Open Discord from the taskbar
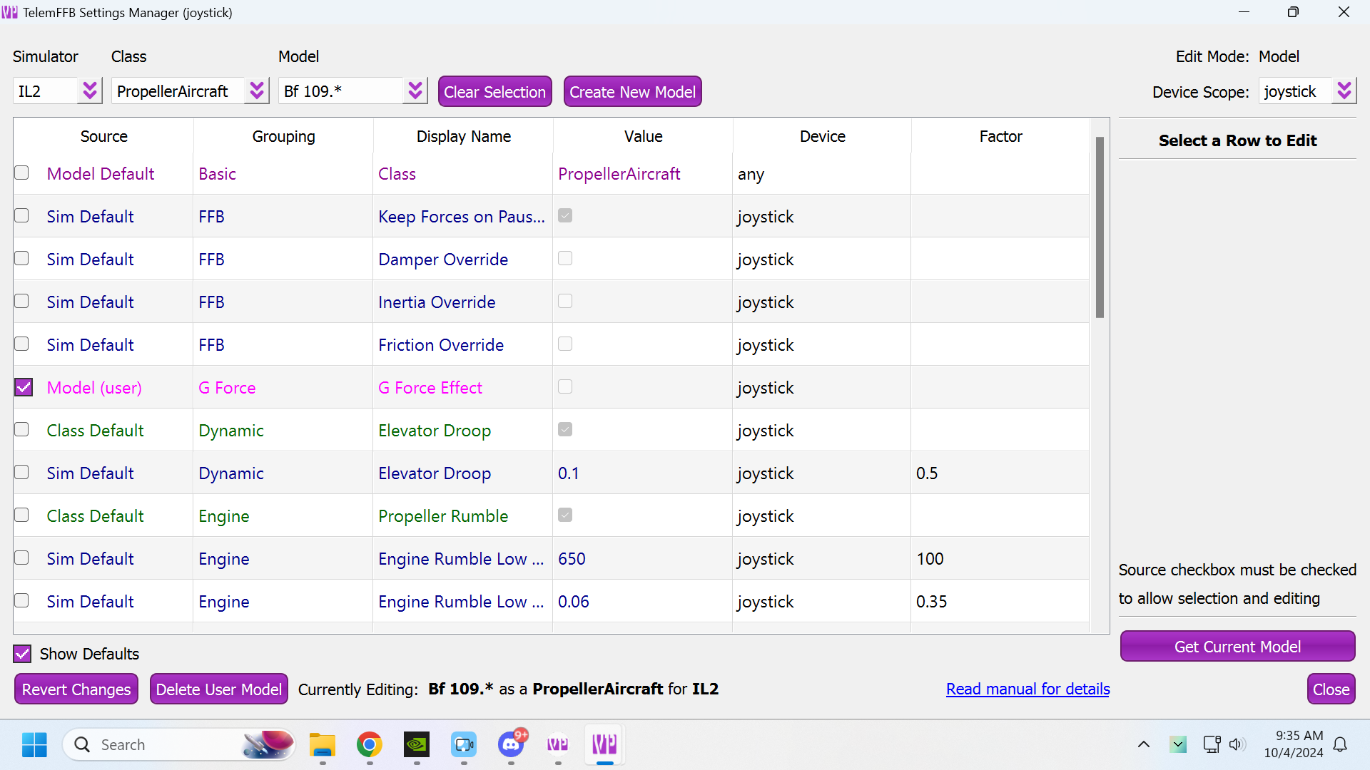 click(x=511, y=745)
